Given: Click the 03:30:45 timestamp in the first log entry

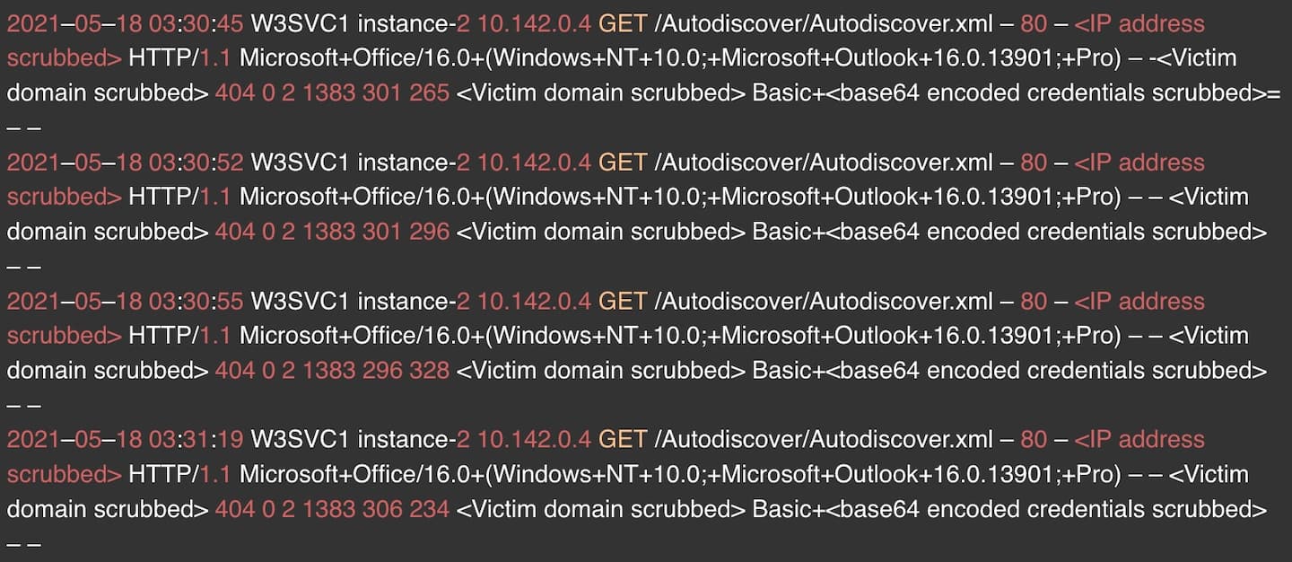Looking at the screenshot, I should (x=196, y=24).
